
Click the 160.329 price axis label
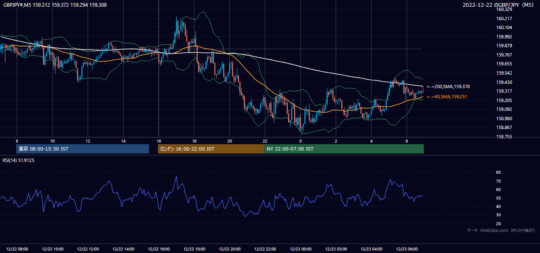pos(504,9)
